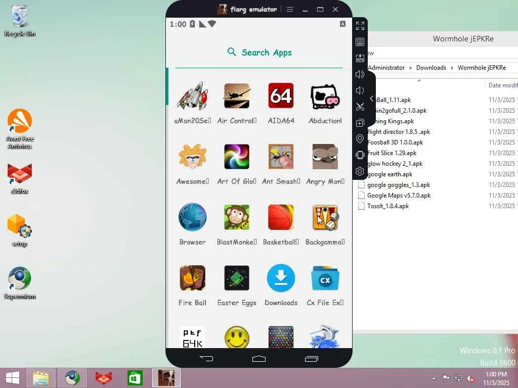Open Avast Free Antivirus desktop shortcut
Screen dimensions: 518x388
20,129
